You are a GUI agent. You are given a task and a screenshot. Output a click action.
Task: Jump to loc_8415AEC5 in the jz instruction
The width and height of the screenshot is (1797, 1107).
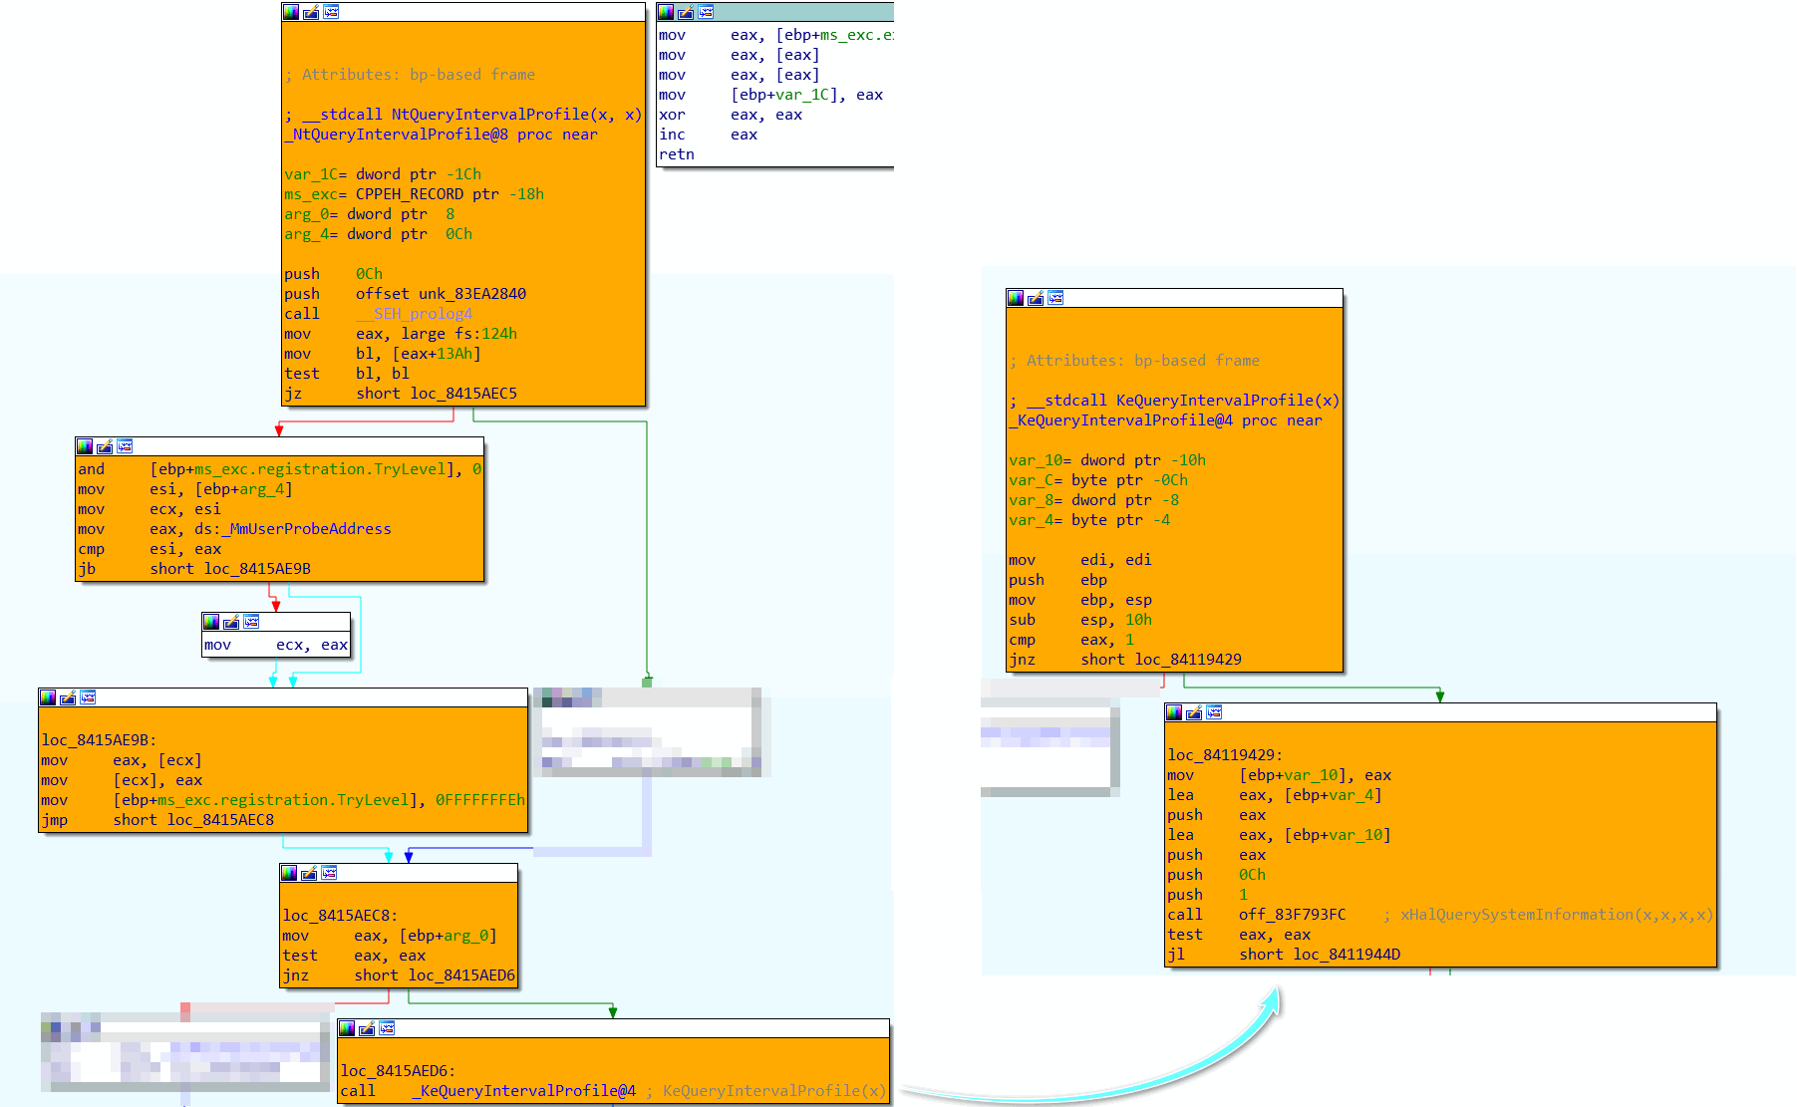click(463, 394)
